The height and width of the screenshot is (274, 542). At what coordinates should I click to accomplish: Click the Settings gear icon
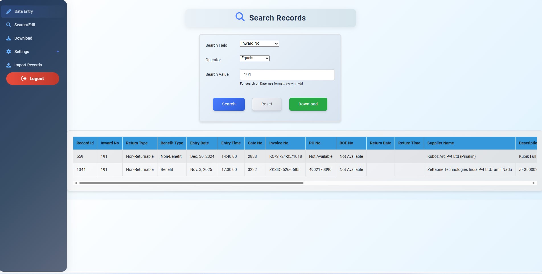click(9, 52)
